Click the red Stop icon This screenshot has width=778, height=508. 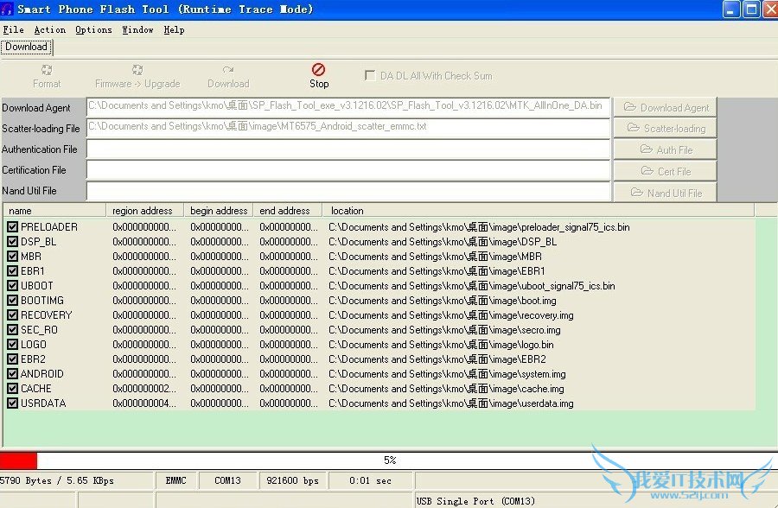coord(319,69)
